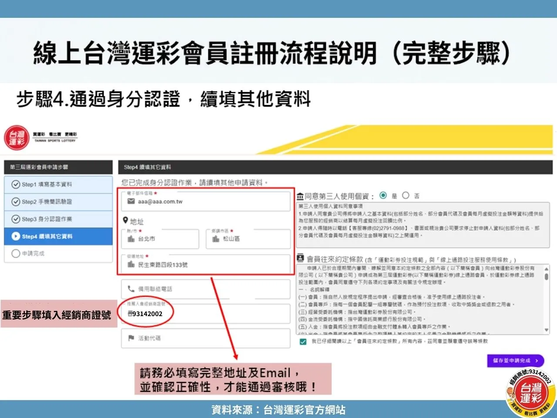The width and height of the screenshot is (557, 418).
Task: Click the 備用聯絡電話 input field
Action: pos(206,289)
